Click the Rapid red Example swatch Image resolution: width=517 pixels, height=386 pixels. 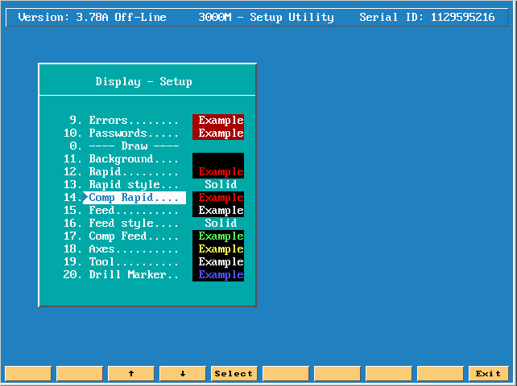(218, 171)
